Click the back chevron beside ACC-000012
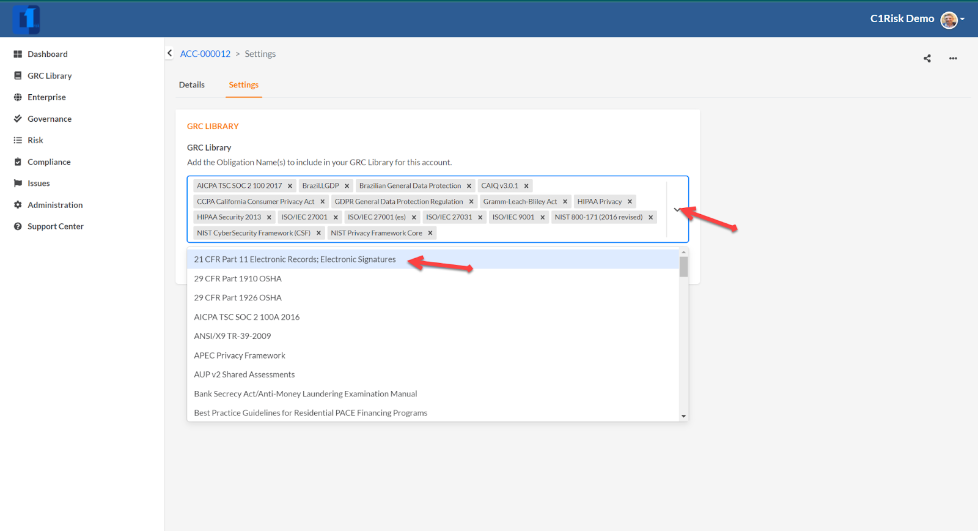 [x=169, y=53]
